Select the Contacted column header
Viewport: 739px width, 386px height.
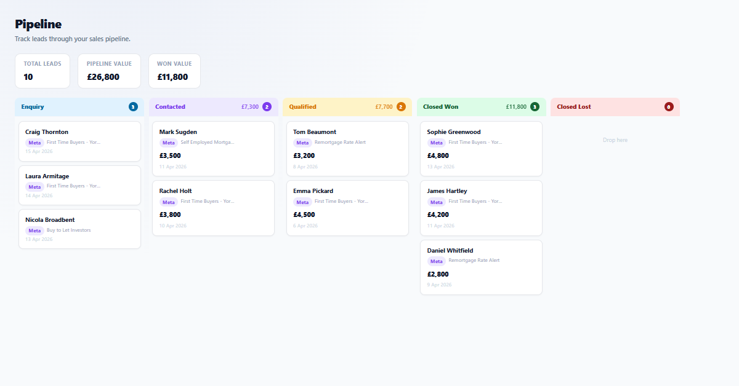coord(213,107)
